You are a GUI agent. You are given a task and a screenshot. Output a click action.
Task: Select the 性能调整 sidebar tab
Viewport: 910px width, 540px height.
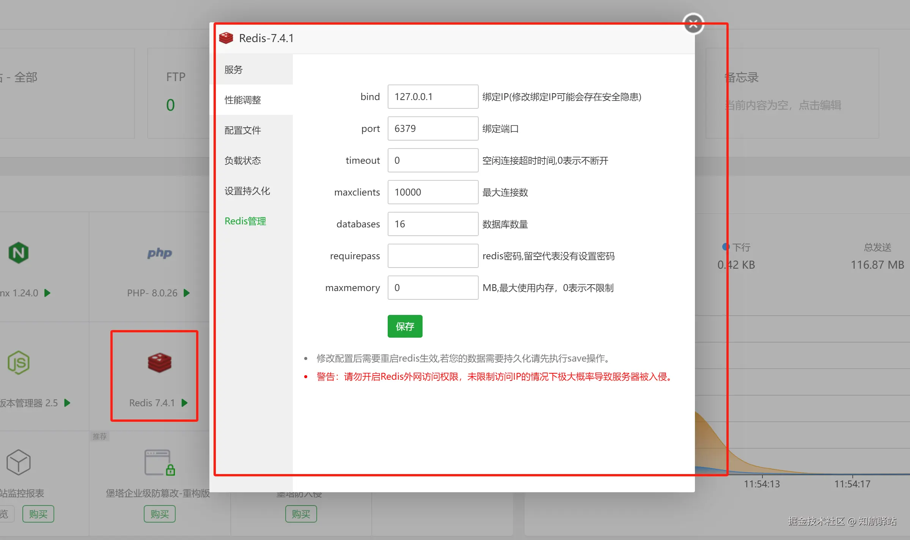click(251, 100)
